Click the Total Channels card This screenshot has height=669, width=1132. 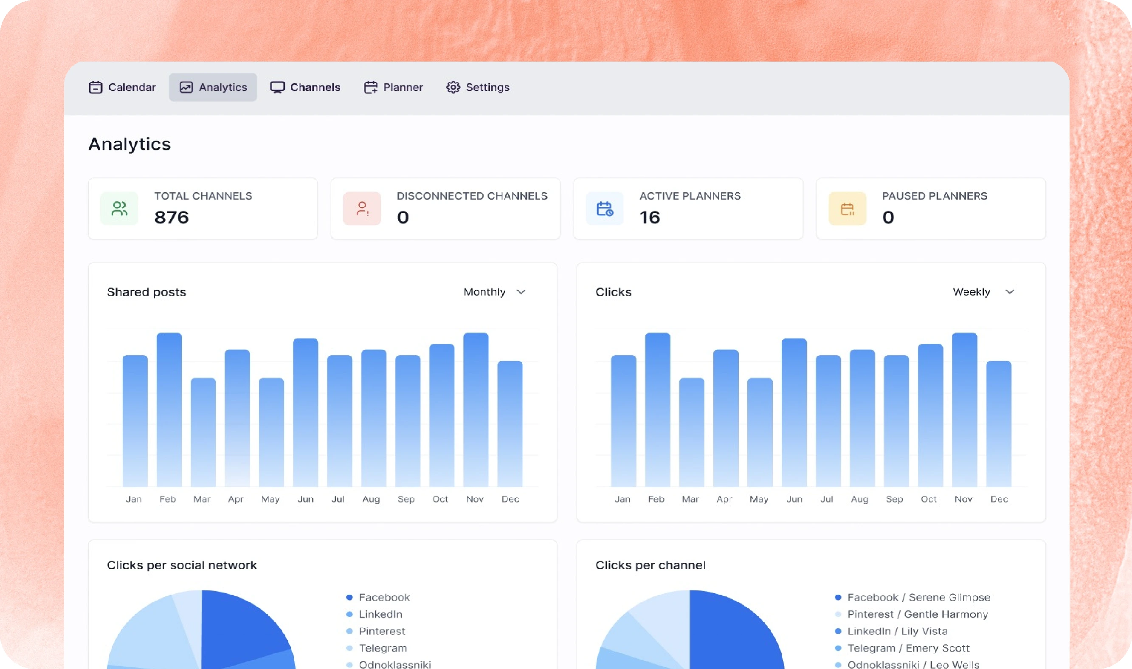click(x=203, y=208)
